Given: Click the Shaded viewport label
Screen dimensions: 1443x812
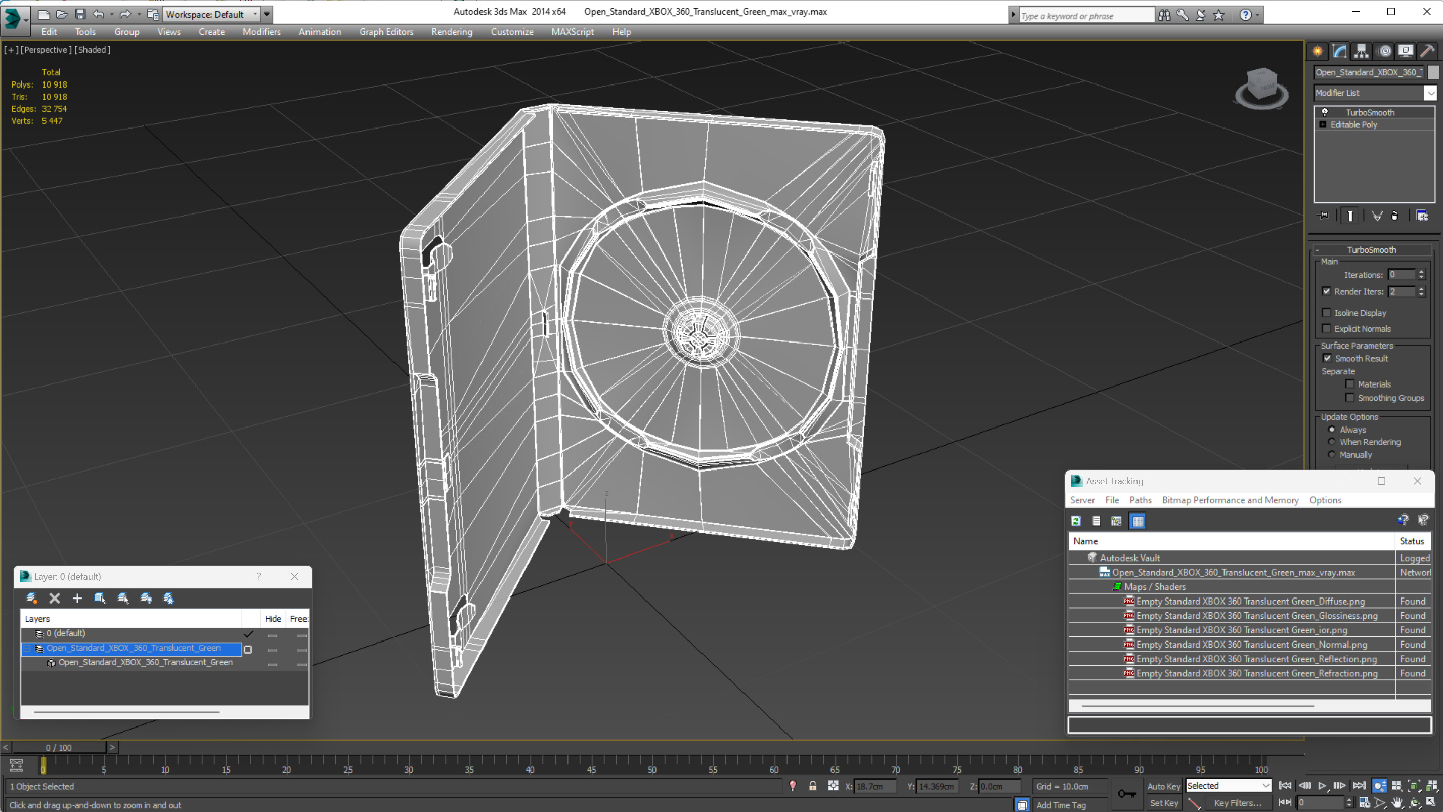Looking at the screenshot, I should (93, 49).
